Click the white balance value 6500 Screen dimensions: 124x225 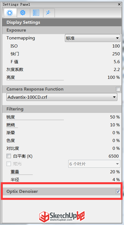(x=114, y=156)
